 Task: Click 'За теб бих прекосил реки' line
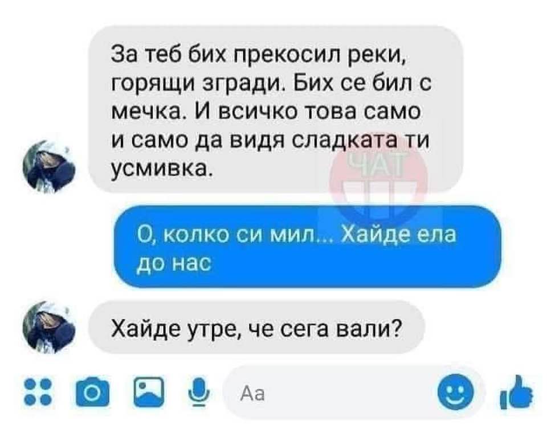pos(259,55)
